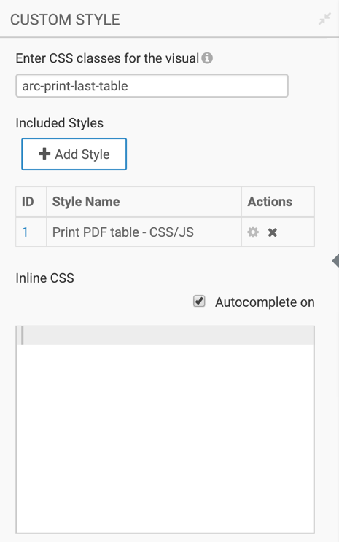Focus the arc-print-last-table CSS classes field
This screenshot has height=542, width=339.
pos(152,86)
